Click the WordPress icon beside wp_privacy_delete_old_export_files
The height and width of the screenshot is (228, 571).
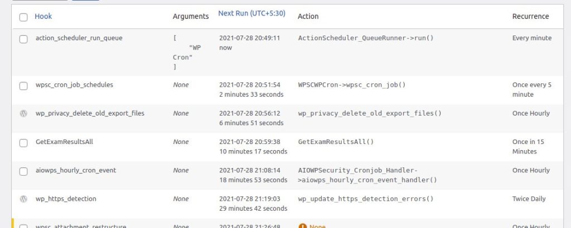pyautogui.click(x=23, y=113)
